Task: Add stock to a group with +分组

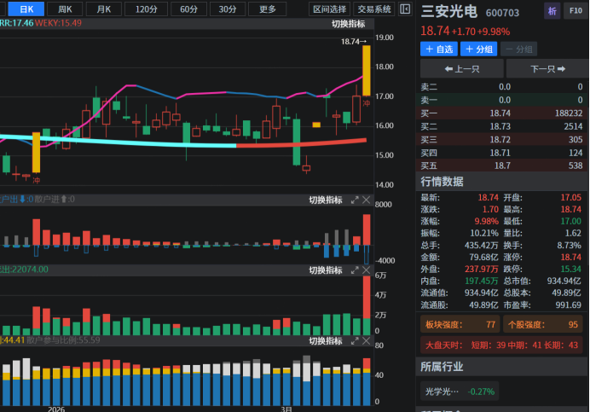Action: pos(479,49)
